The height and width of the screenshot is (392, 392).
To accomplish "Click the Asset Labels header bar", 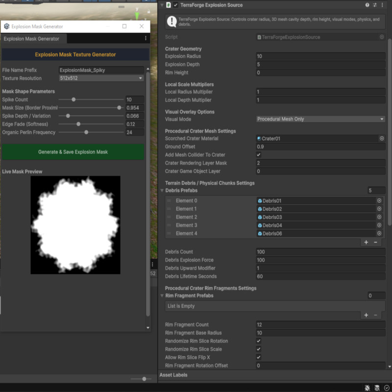I will coord(275,375).
